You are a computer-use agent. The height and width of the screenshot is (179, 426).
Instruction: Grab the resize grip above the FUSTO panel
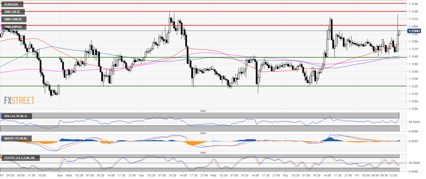pyautogui.click(x=203, y=153)
